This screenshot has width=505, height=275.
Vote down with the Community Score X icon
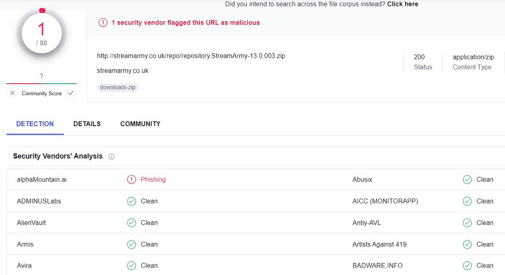pyautogui.click(x=12, y=93)
